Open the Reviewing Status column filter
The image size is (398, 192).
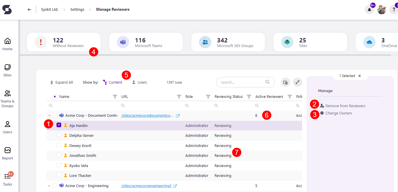(249, 96)
